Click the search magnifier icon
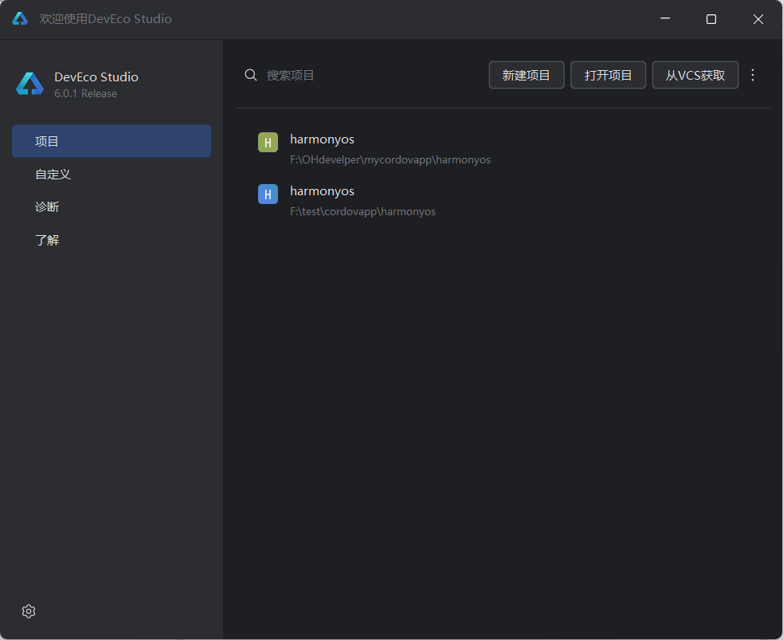Image resolution: width=783 pixels, height=640 pixels. click(x=251, y=75)
